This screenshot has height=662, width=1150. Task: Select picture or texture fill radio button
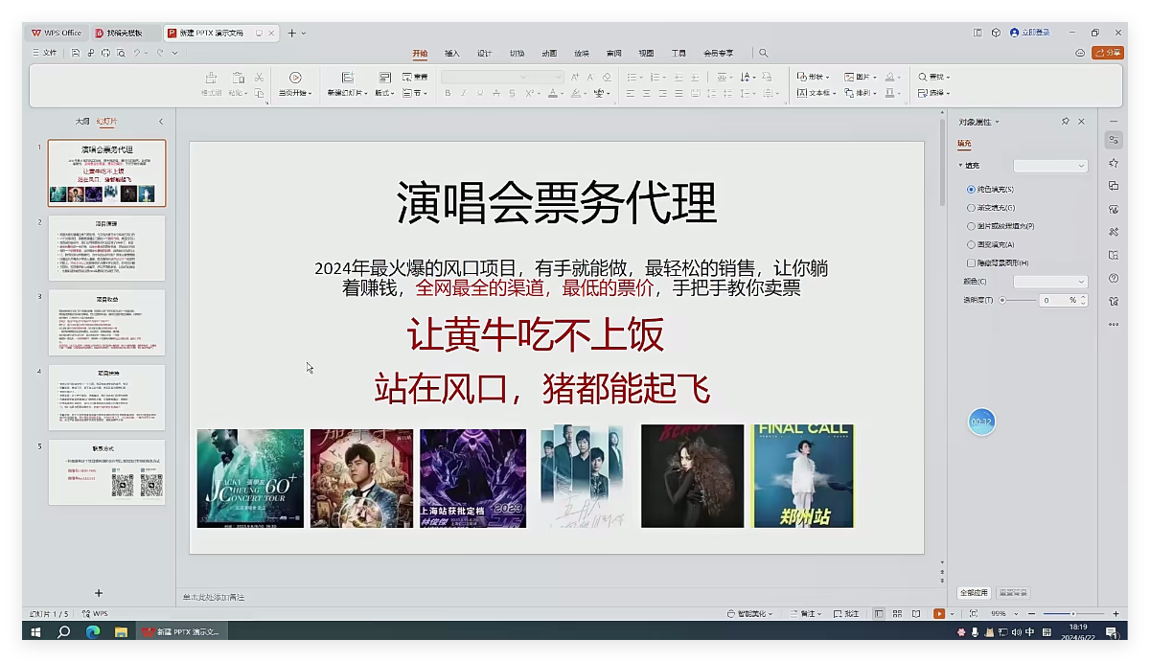[x=972, y=226]
